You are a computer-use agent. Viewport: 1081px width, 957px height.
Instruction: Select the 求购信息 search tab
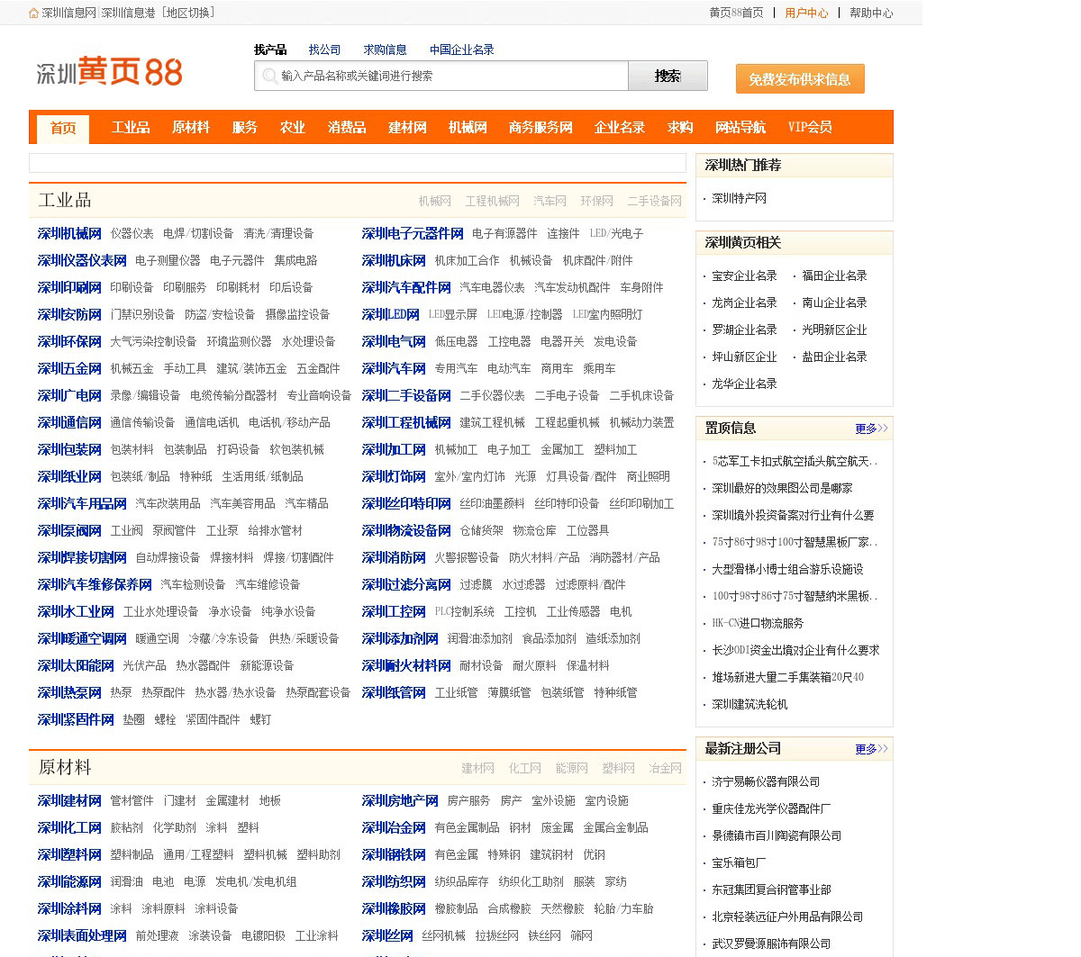pos(385,50)
